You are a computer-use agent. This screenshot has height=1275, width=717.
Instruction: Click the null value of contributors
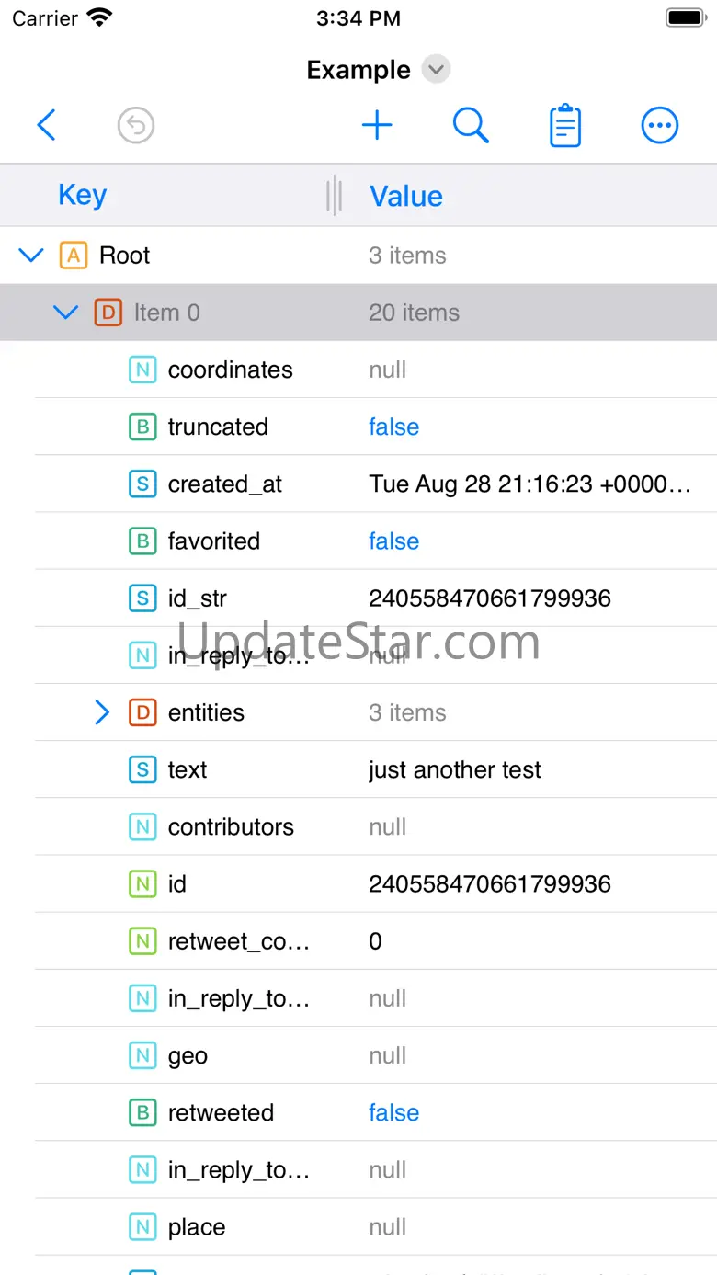(387, 826)
